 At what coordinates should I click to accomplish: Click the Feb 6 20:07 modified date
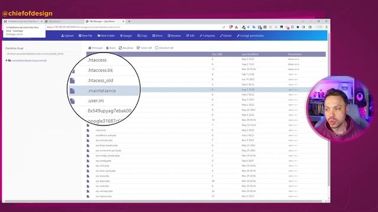pos(248,161)
